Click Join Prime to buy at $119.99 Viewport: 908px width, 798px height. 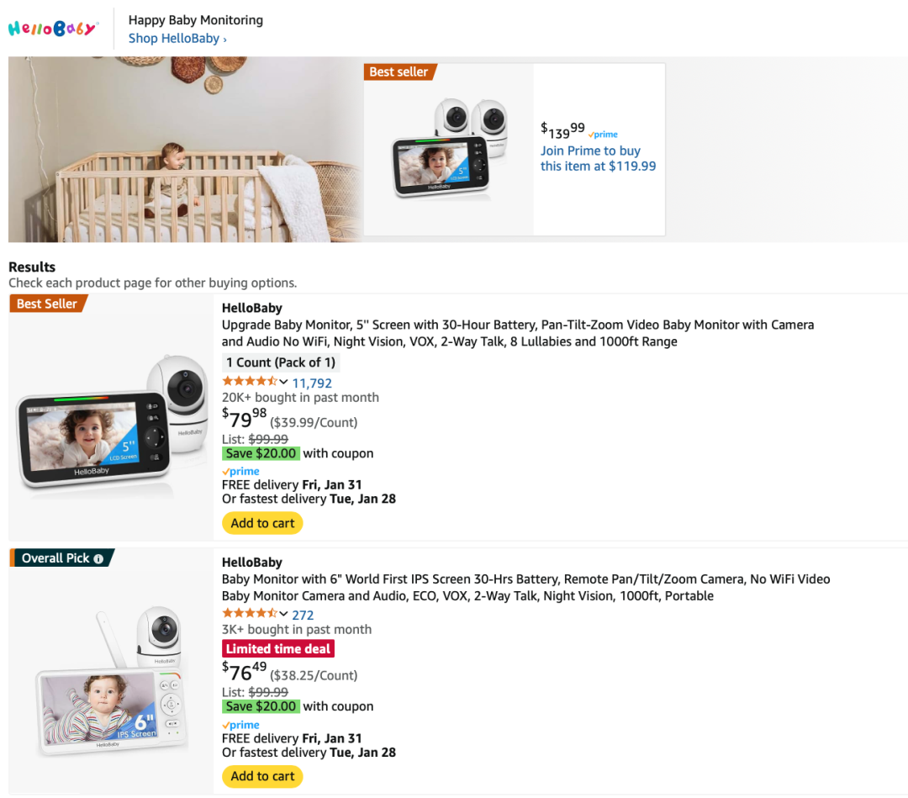(x=598, y=158)
